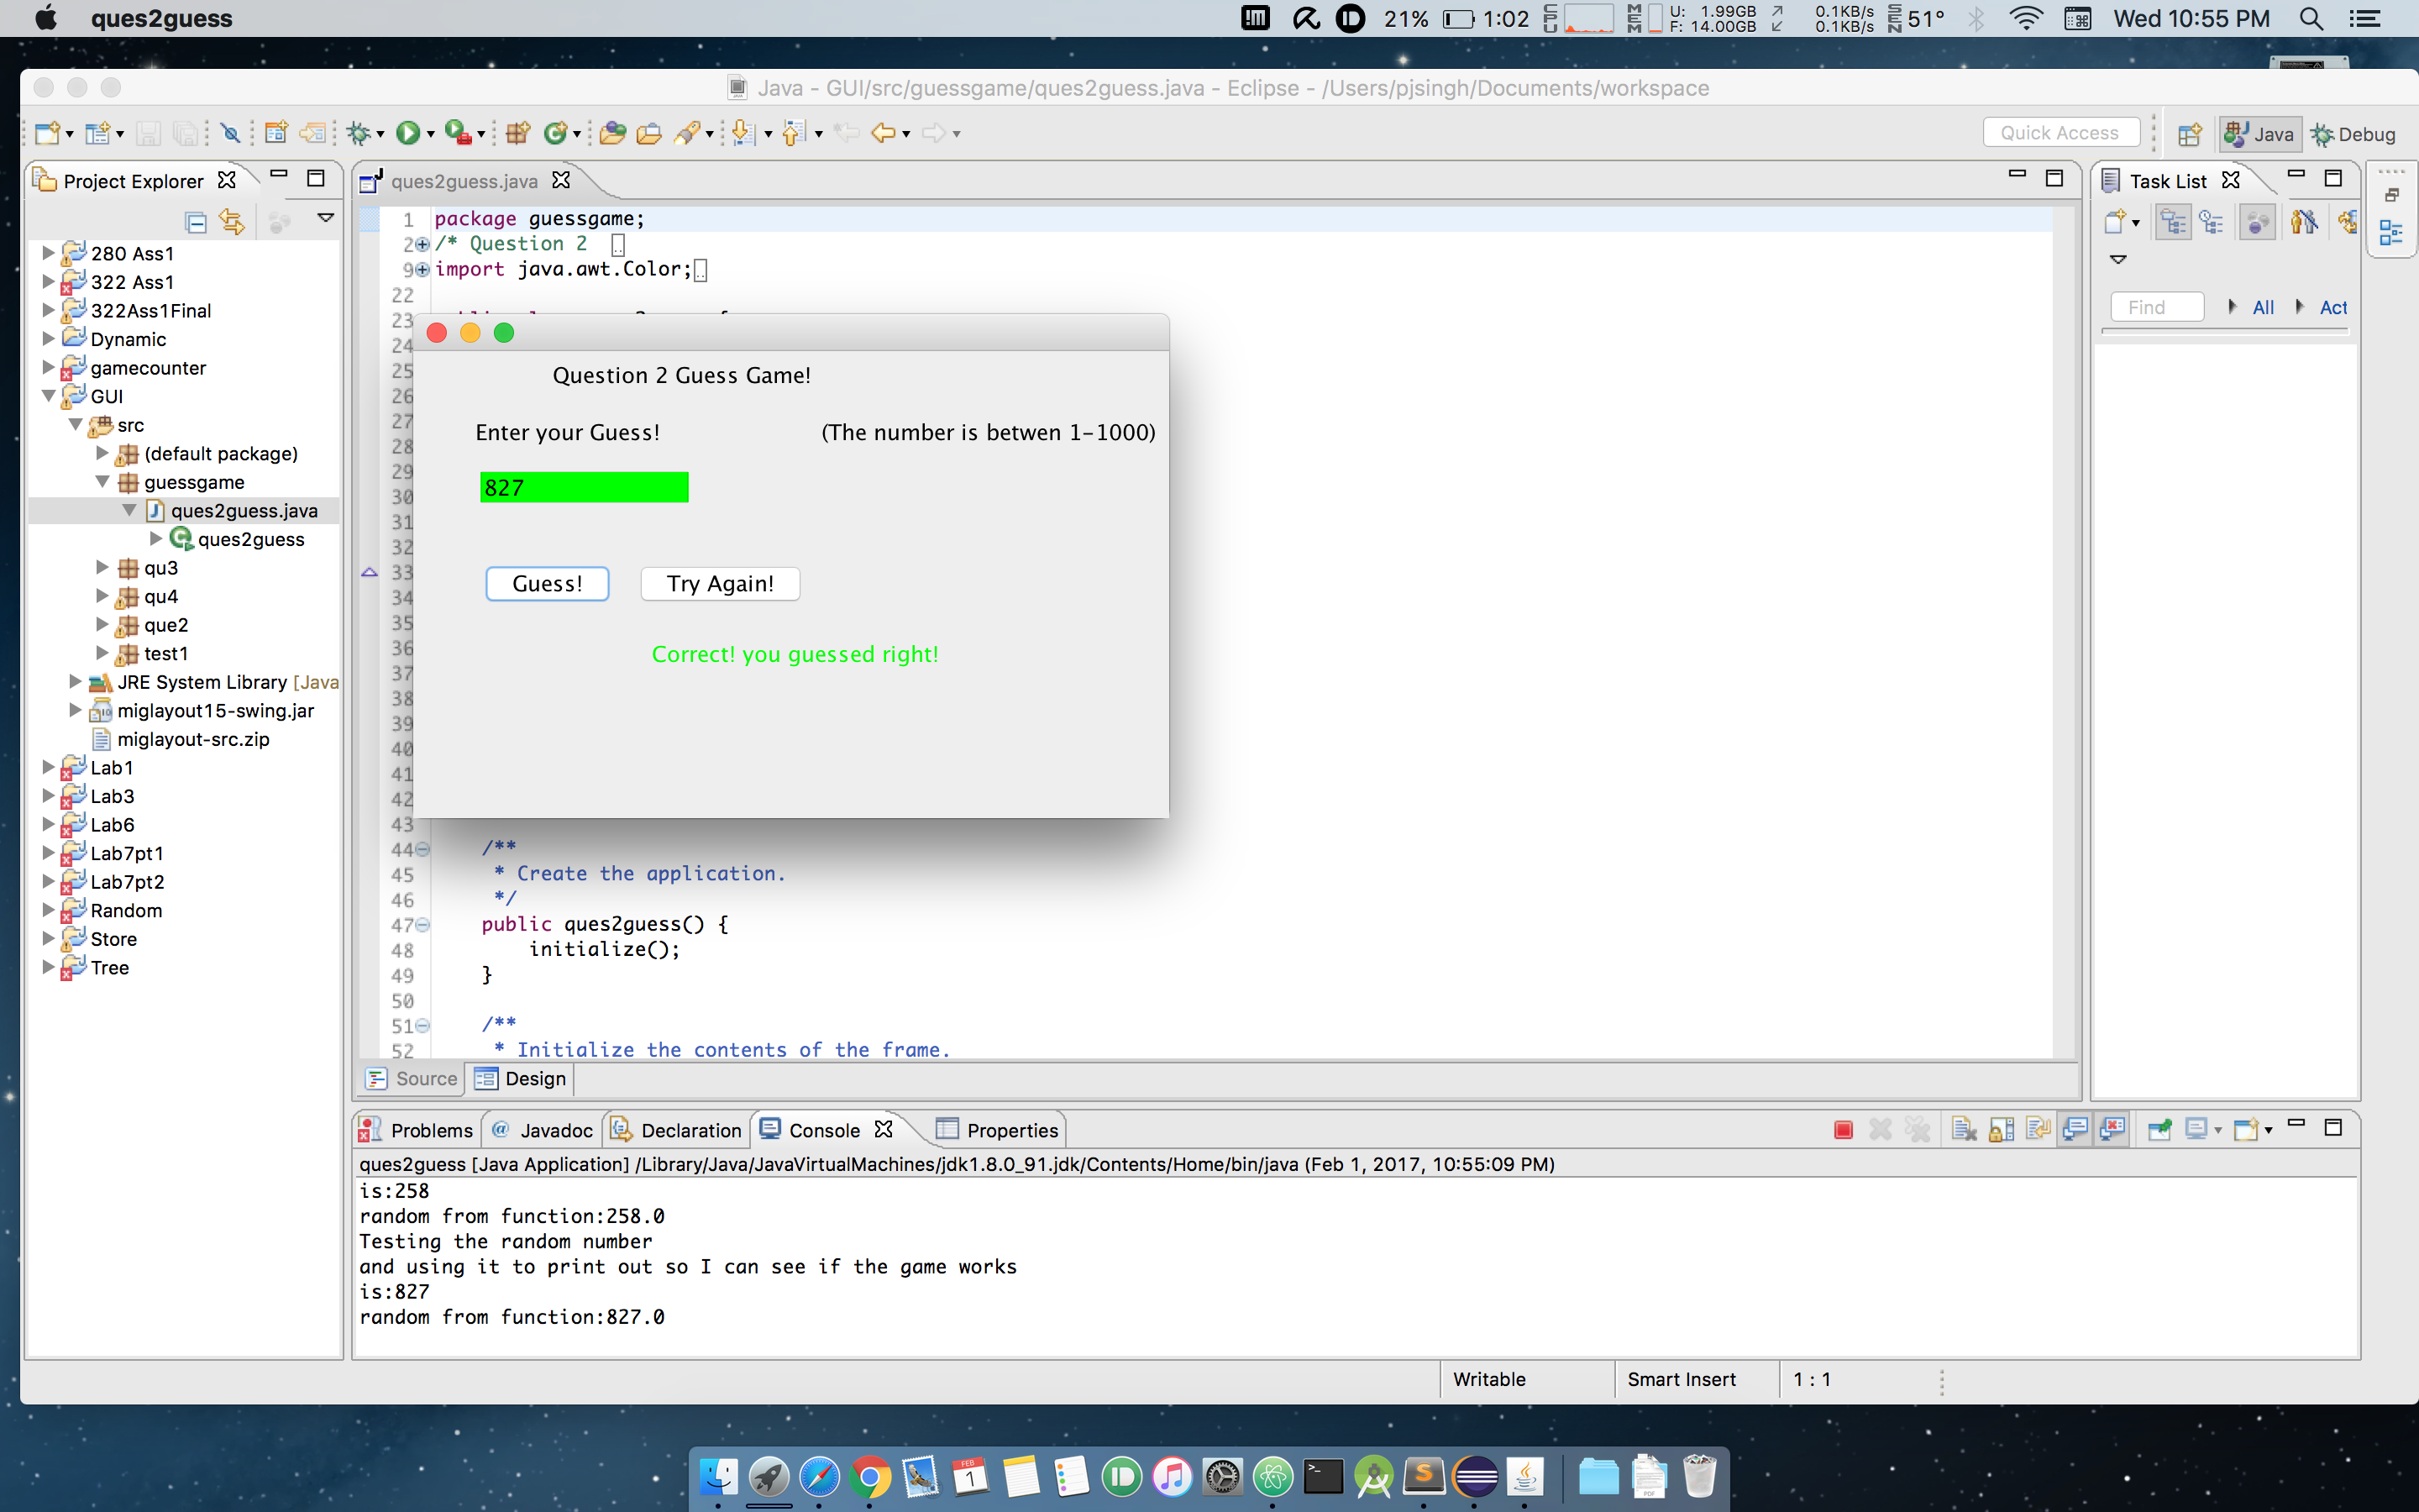This screenshot has width=2419, height=1512.
Task: Collapse All in Project Explorer
Action: tap(196, 222)
